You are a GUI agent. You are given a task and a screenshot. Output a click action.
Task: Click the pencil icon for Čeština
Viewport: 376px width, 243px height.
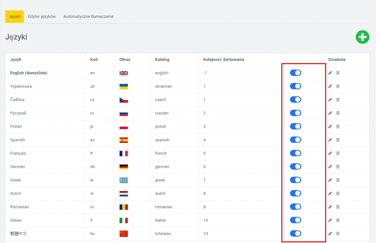tap(330, 100)
